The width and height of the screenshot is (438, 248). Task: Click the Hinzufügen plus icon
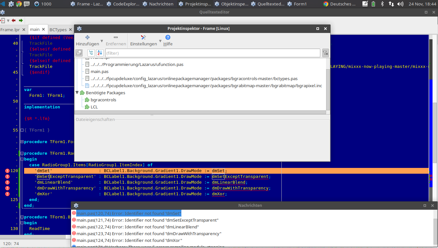click(87, 38)
